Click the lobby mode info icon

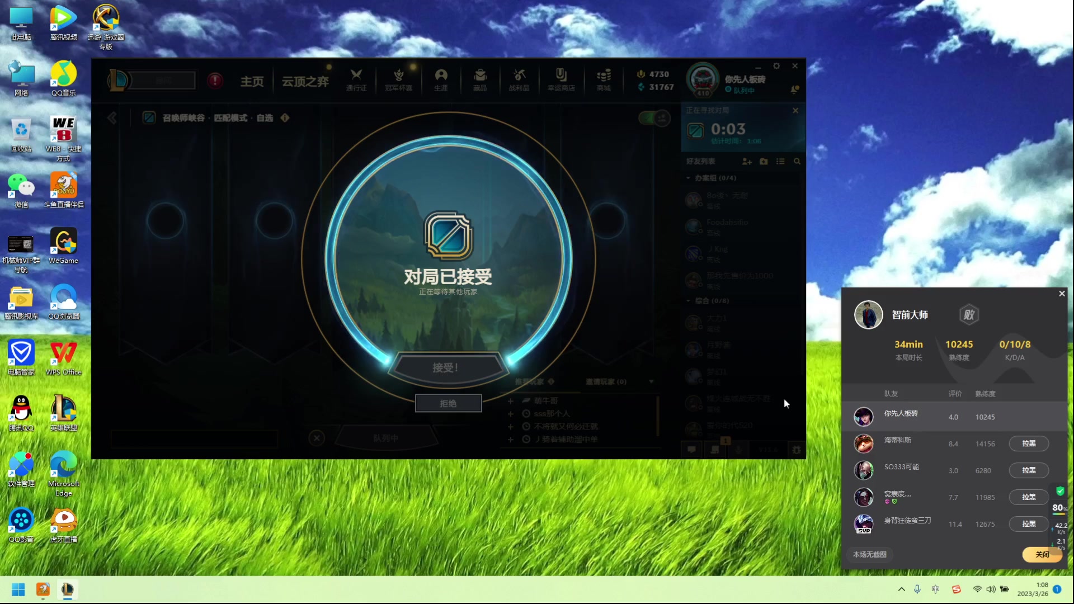tap(285, 118)
